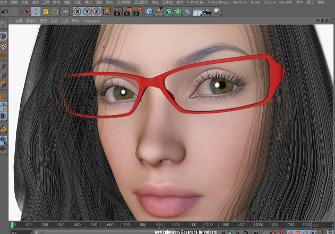Switch to Edges mode

pyautogui.click(x=3, y=75)
